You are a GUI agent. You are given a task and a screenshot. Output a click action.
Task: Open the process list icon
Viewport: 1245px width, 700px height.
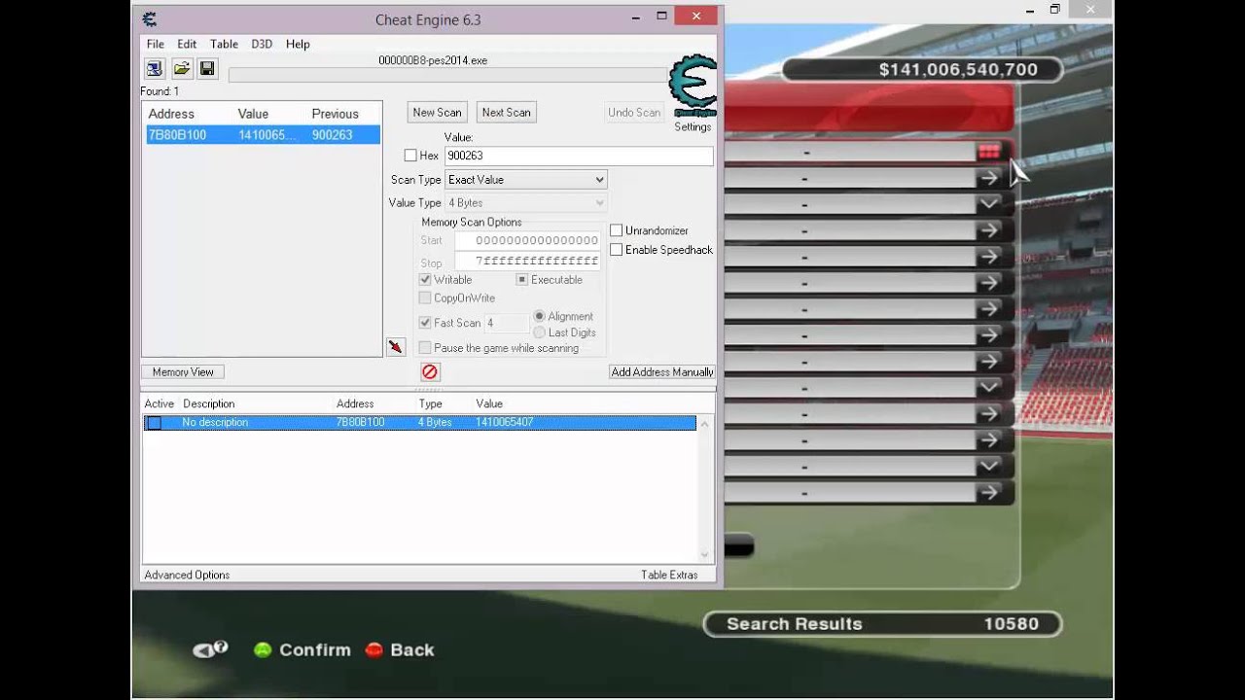point(155,68)
